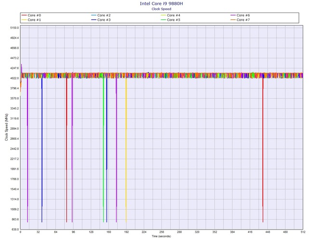This screenshot has height=242, width=323.
Task: Click the 3345.2 y-axis tick label
Action: (x=14, y=108)
